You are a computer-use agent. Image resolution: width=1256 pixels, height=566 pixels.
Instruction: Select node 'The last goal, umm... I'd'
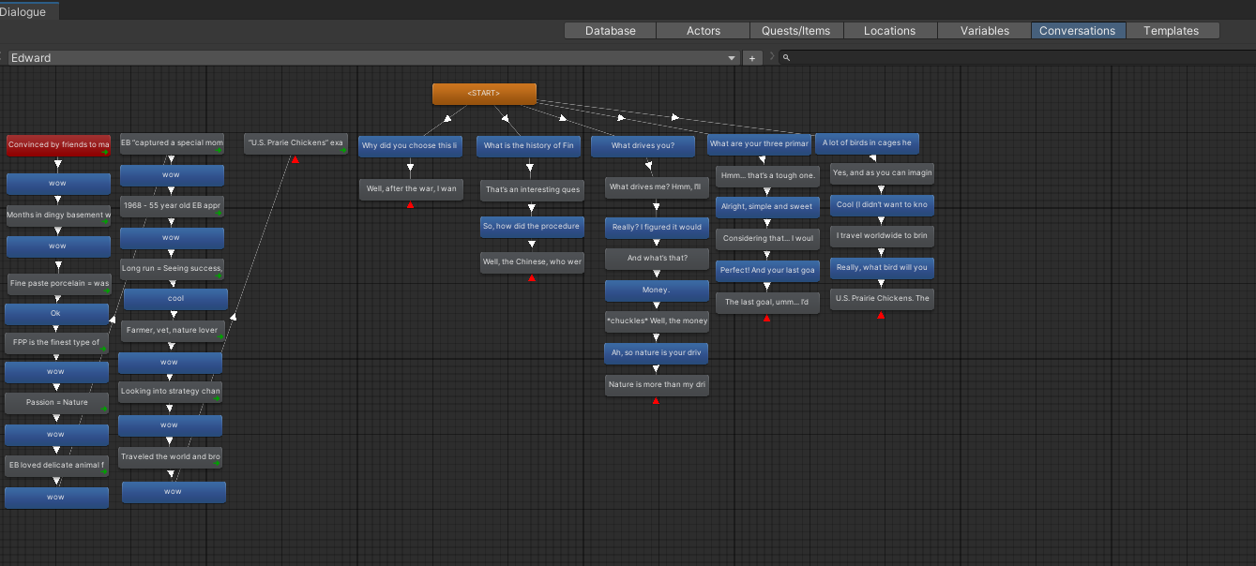[x=767, y=303]
